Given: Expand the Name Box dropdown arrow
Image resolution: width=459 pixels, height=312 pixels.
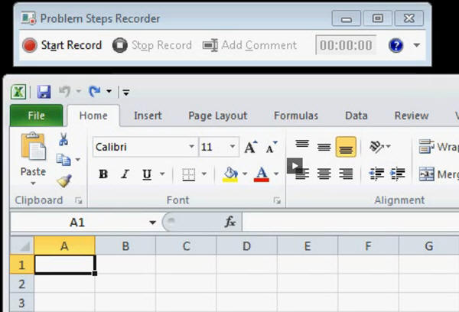Looking at the screenshot, I should point(153,223).
